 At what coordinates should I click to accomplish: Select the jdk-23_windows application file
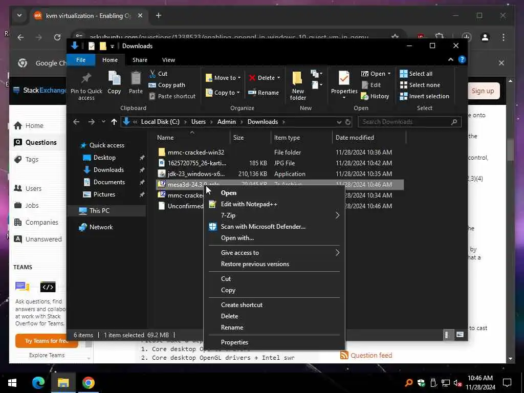pyautogui.click(x=196, y=174)
